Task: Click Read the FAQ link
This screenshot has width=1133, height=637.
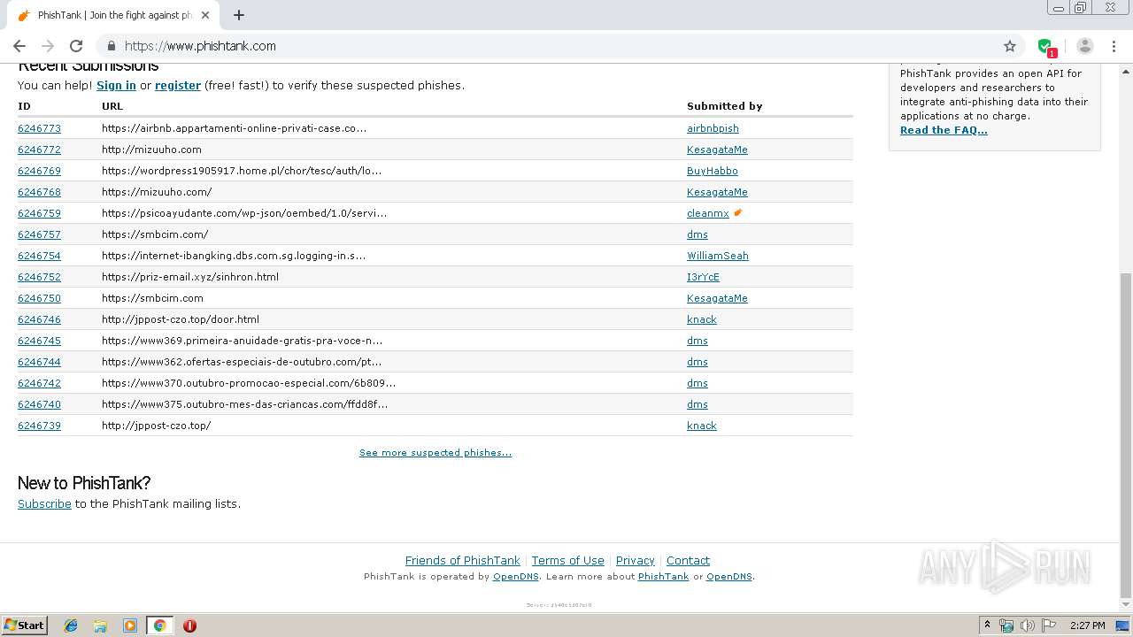Action: [x=944, y=130]
